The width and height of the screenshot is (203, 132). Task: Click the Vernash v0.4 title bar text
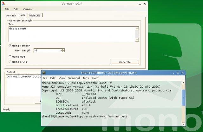pos(72,3)
